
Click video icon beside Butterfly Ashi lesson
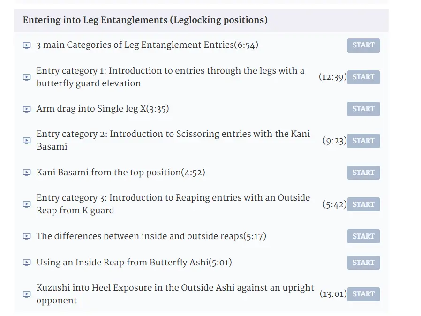click(27, 263)
